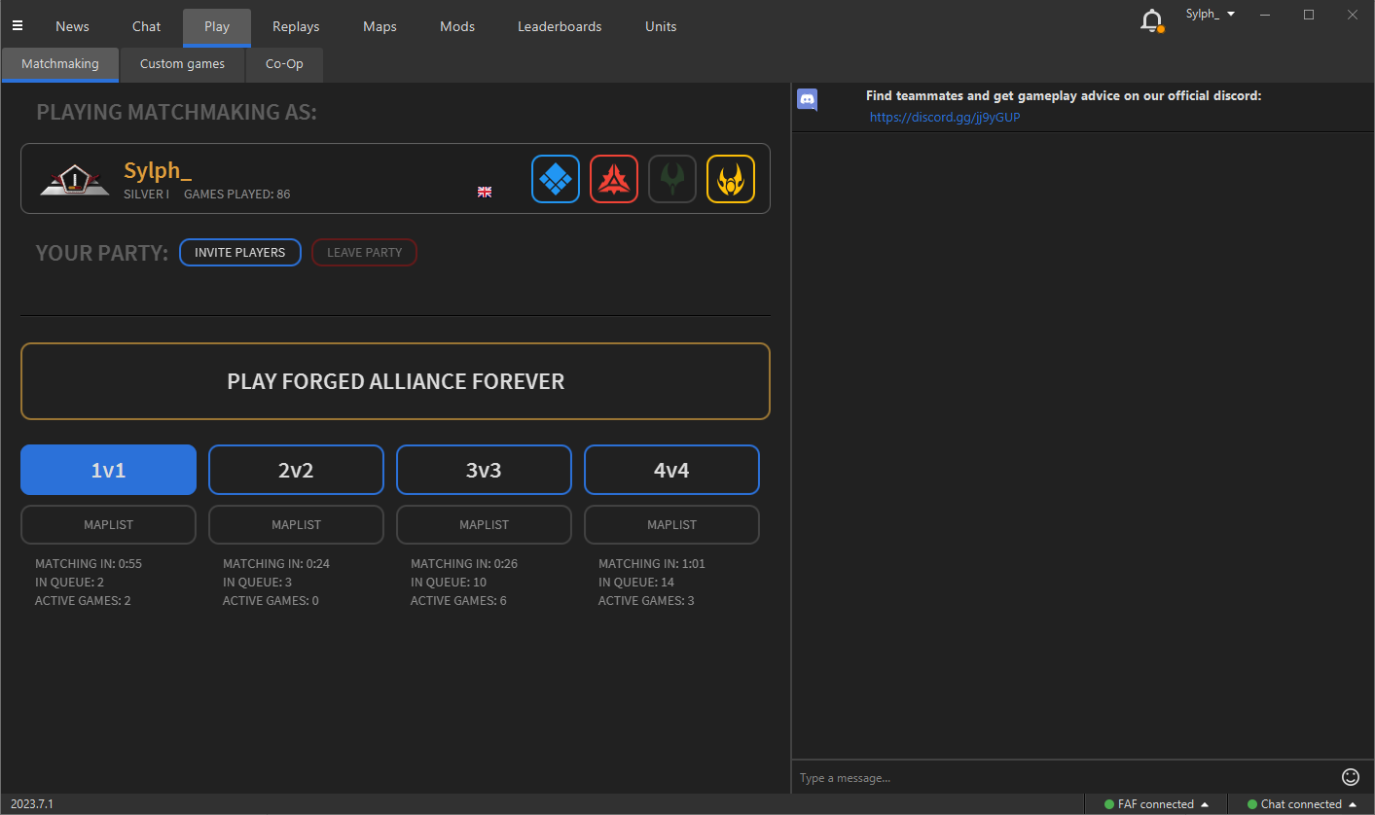Click the version 2023.7.1 label
1375x815 pixels.
(x=32, y=804)
